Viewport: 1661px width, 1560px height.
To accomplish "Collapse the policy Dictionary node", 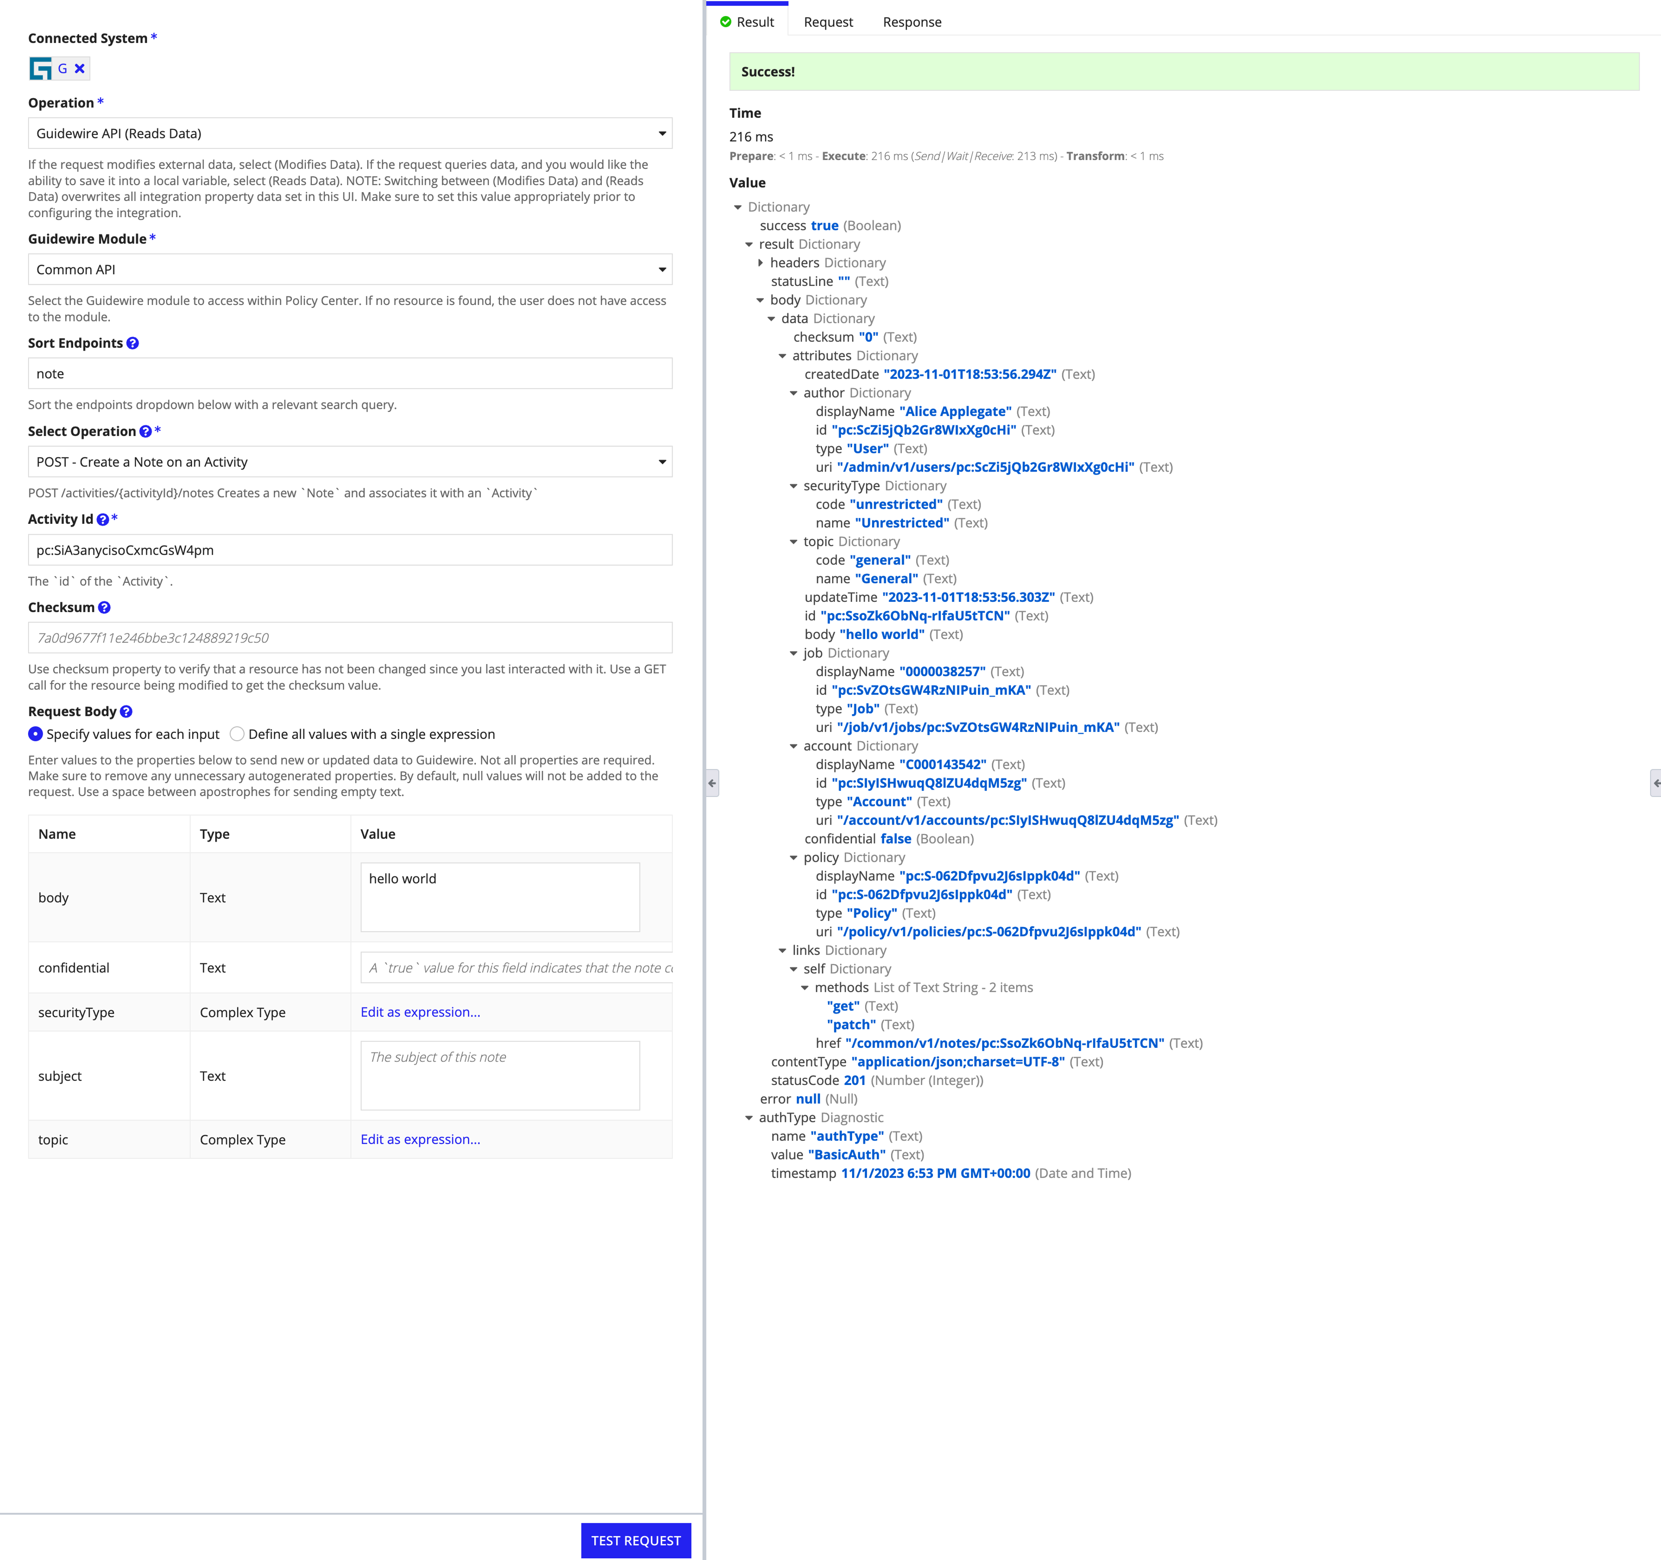I will pyautogui.click(x=794, y=858).
